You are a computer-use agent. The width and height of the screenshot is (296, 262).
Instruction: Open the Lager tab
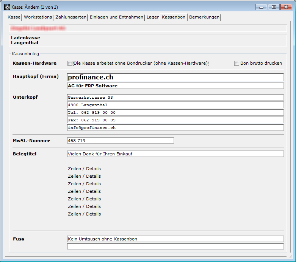pyautogui.click(x=153, y=17)
